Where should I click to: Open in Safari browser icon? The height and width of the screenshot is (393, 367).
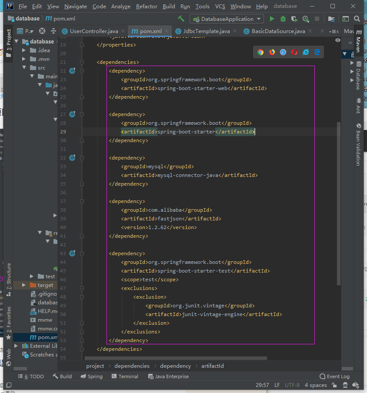tap(283, 52)
